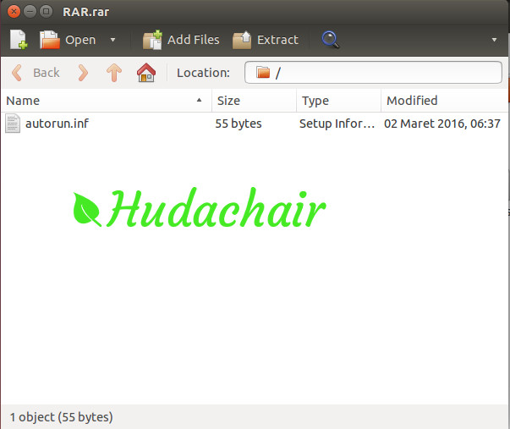This screenshot has height=429, width=510.
Task: Create a new archive with the toolbar icon
Action: pos(19,40)
